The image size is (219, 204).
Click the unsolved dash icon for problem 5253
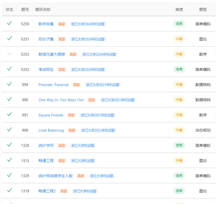point(9,54)
